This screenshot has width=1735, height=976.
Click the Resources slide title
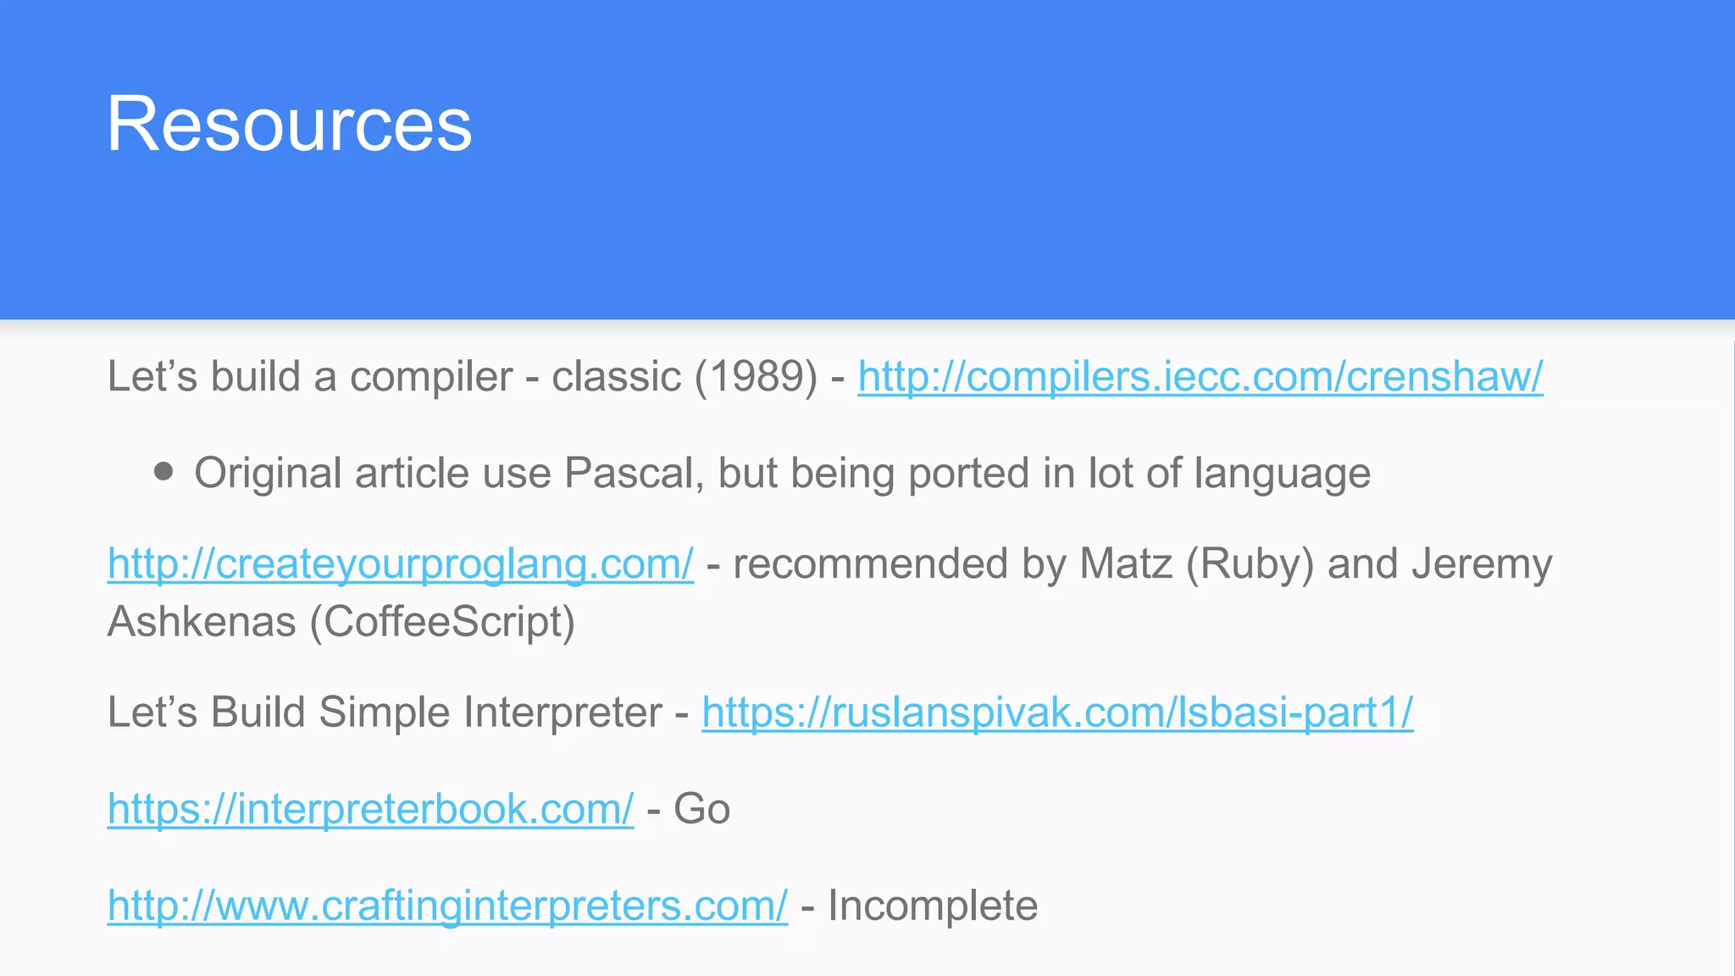click(289, 125)
